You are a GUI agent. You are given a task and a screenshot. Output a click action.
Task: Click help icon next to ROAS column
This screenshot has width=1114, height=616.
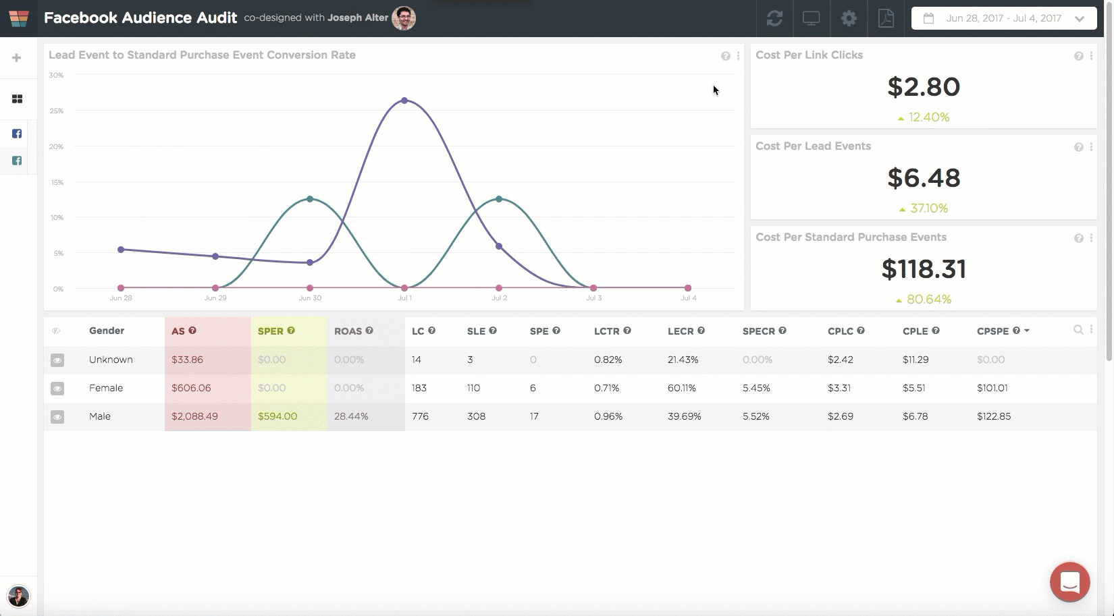click(x=369, y=331)
